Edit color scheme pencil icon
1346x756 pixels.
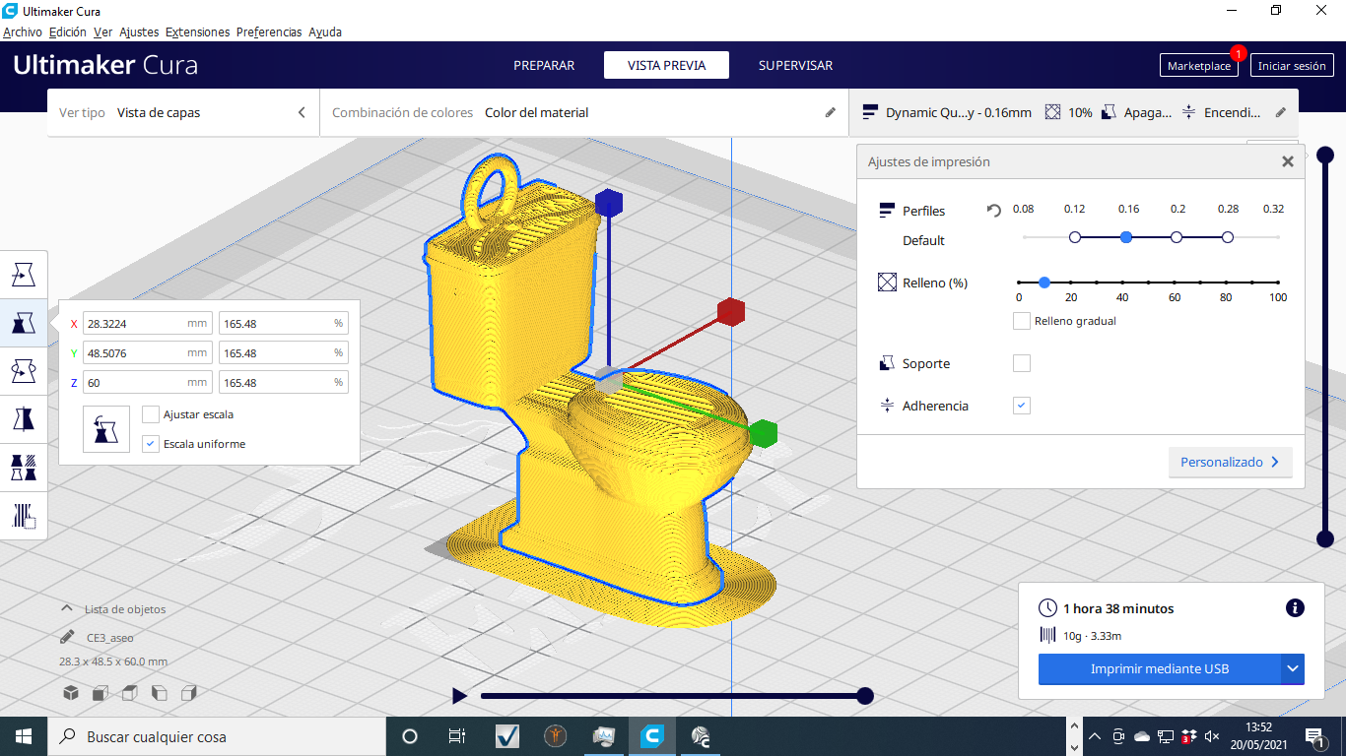830,112
